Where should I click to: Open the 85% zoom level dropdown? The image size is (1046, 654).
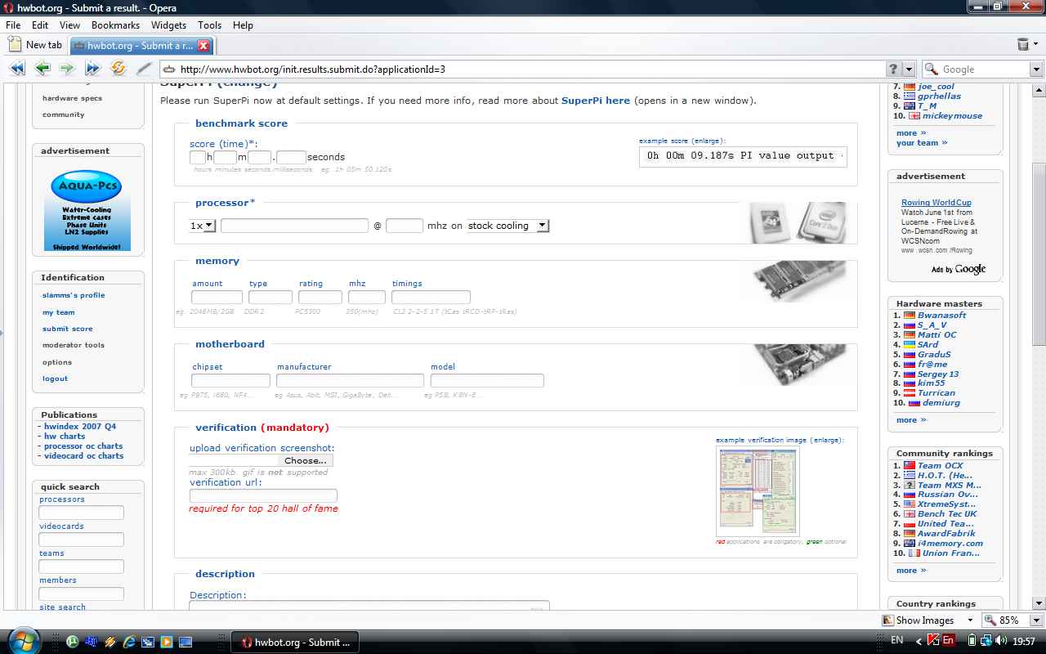tap(1035, 620)
